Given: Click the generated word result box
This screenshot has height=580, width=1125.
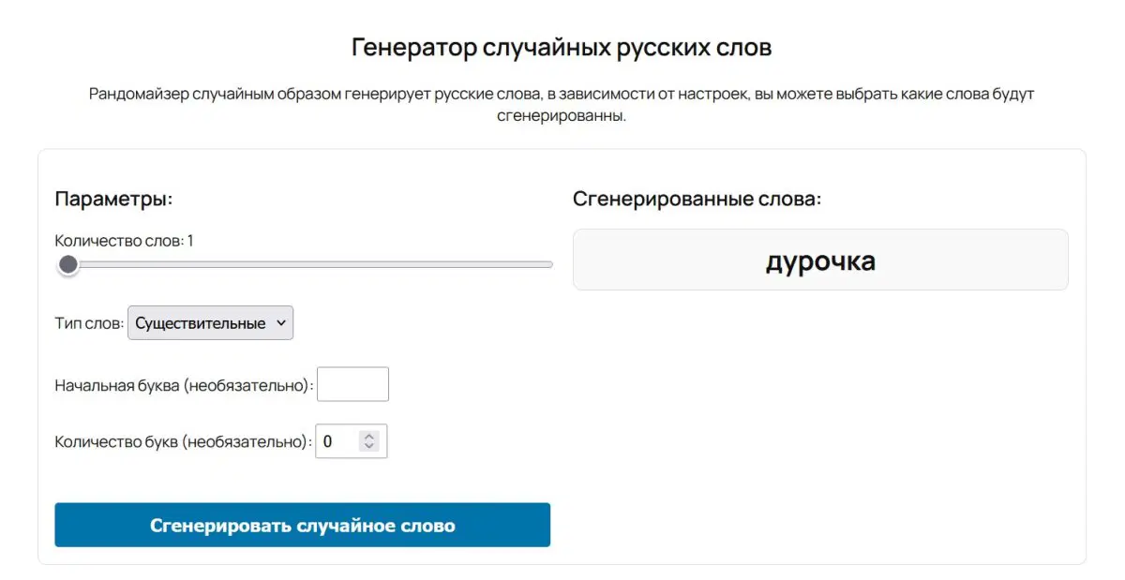Looking at the screenshot, I should 820,260.
